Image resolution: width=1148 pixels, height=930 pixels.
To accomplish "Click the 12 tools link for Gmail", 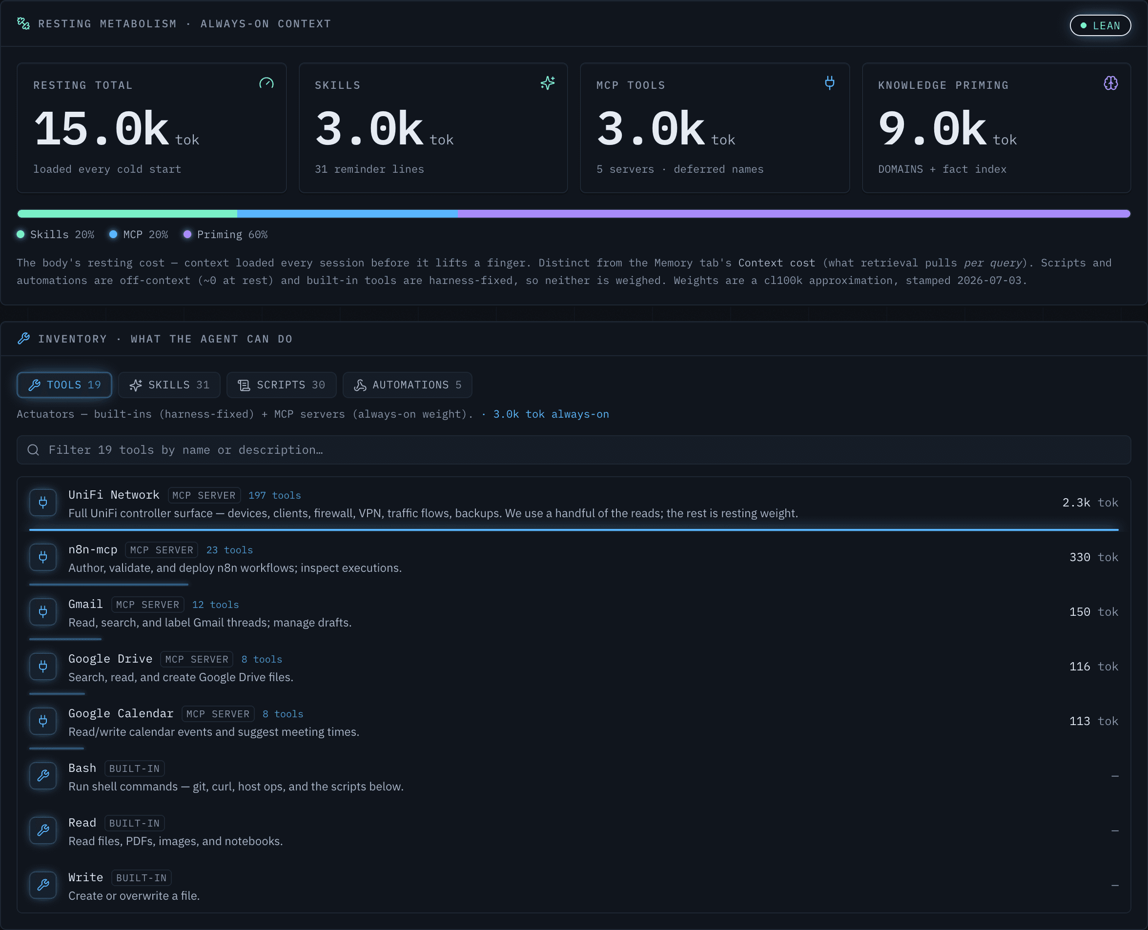I will (x=215, y=605).
